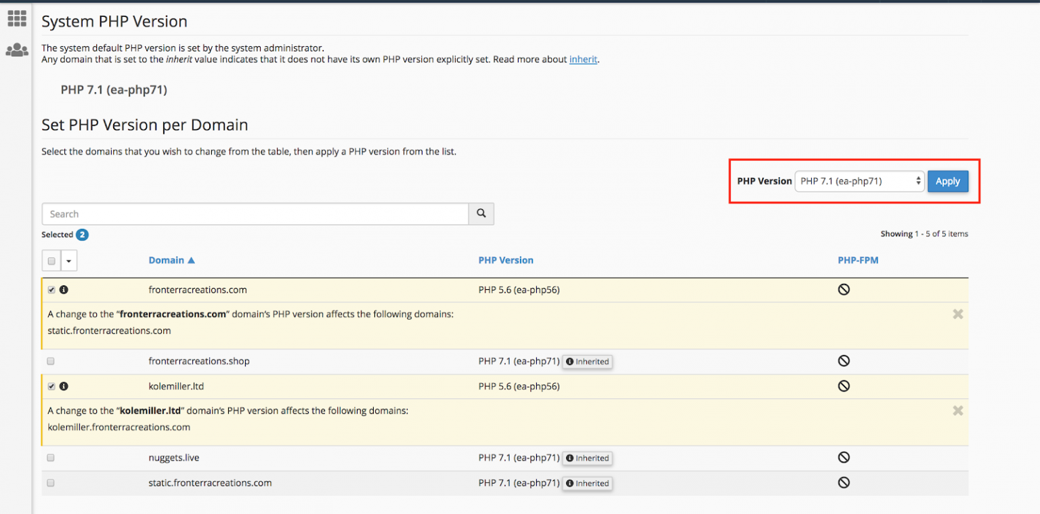
Task: Uncheck the fronterracreations.com domain checkbox
Action: tap(51, 289)
